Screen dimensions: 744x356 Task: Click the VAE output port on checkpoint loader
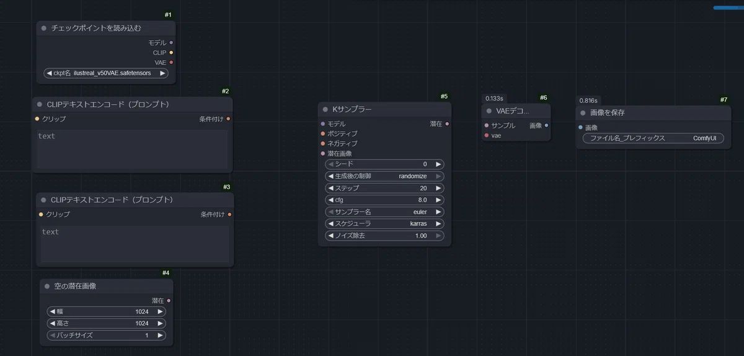point(171,63)
